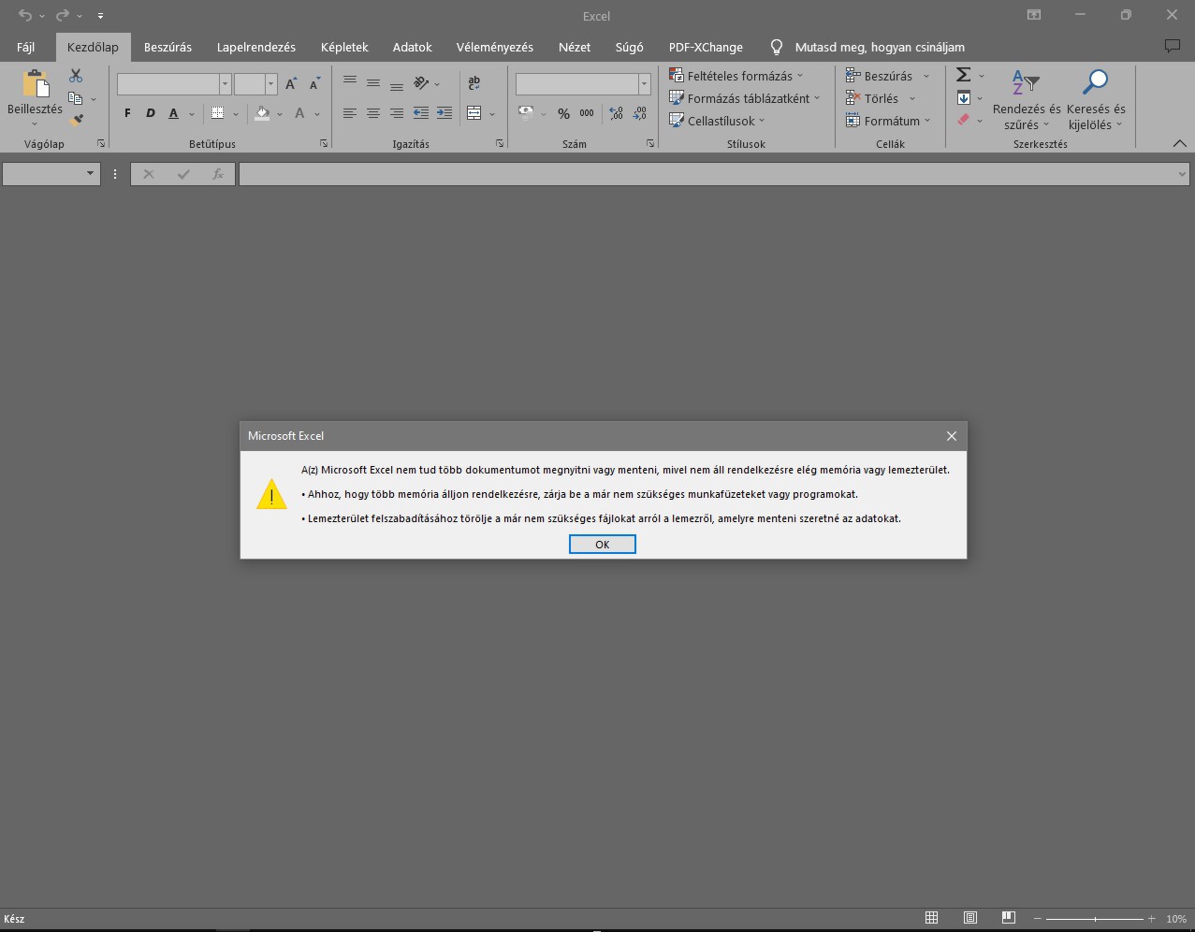The height and width of the screenshot is (932, 1195).
Task: Increase font size icon
Action: pyautogui.click(x=291, y=84)
